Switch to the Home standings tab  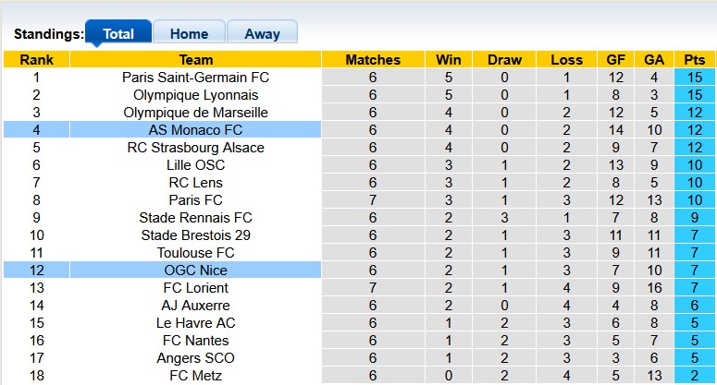click(189, 33)
